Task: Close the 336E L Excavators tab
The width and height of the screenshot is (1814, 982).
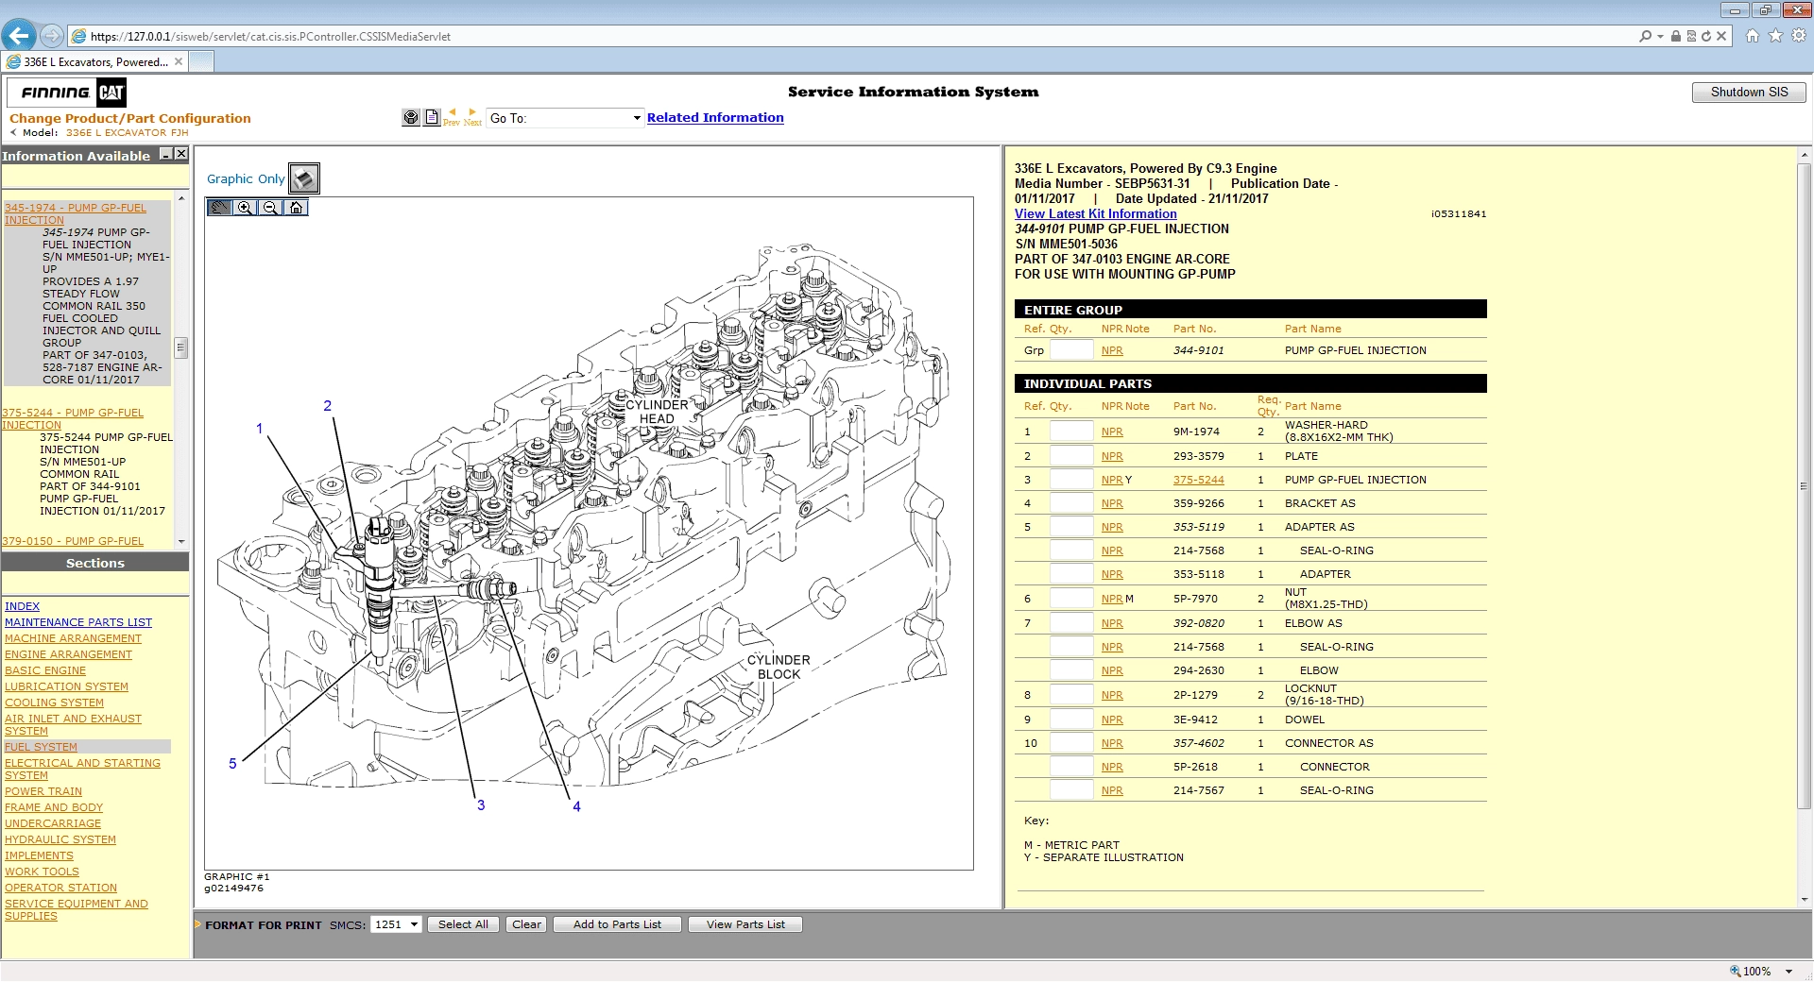Action: click(x=179, y=61)
